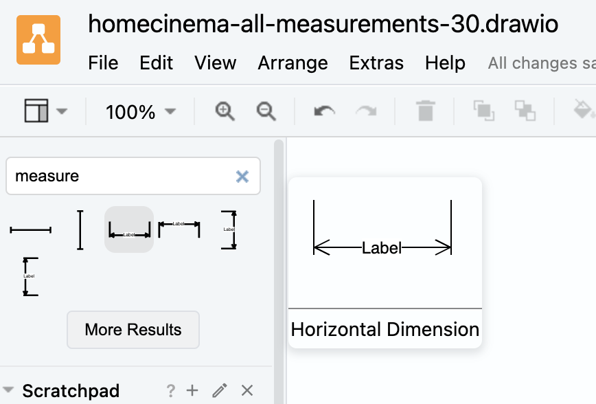The image size is (596, 404).
Task: Add a new shape to Scratchpad
Action: [192, 391]
